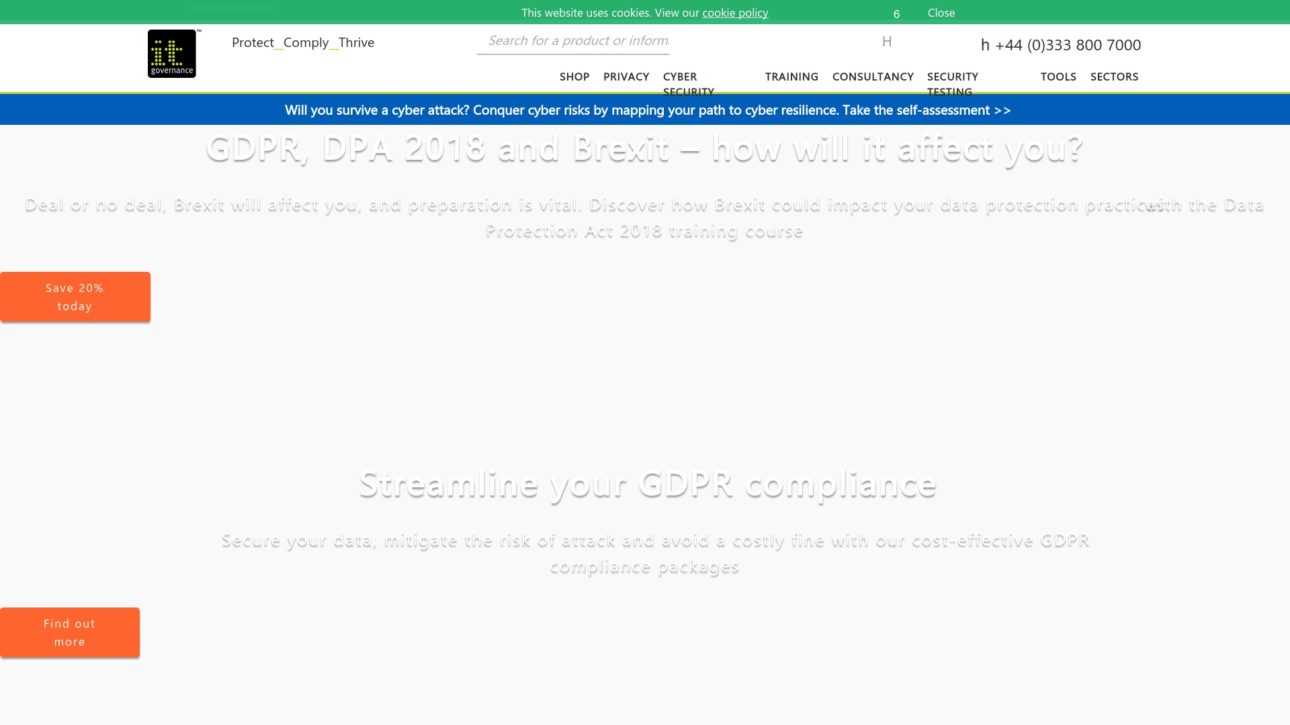Open the SECURITY TESTING menu
1290x725 pixels.
point(953,84)
